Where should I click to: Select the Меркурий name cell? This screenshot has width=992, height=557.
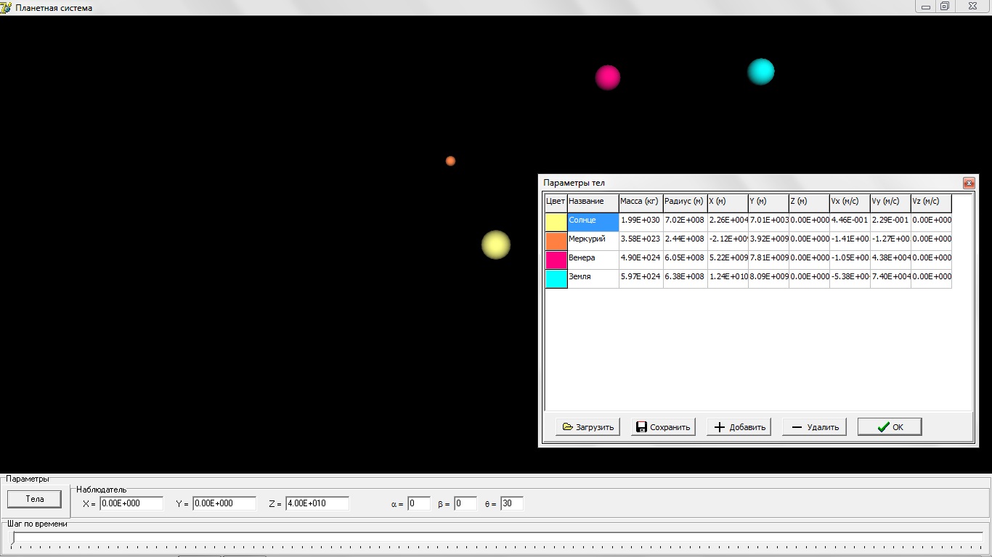click(593, 241)
